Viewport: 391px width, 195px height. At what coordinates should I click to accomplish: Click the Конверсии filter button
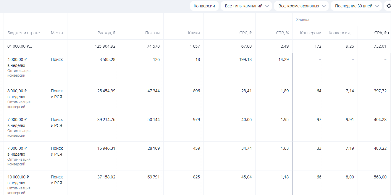click(204, 6)
